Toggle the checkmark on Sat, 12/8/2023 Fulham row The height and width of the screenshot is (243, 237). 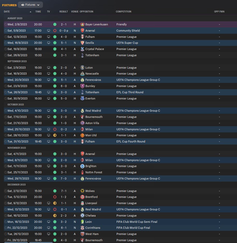point(6,37)
